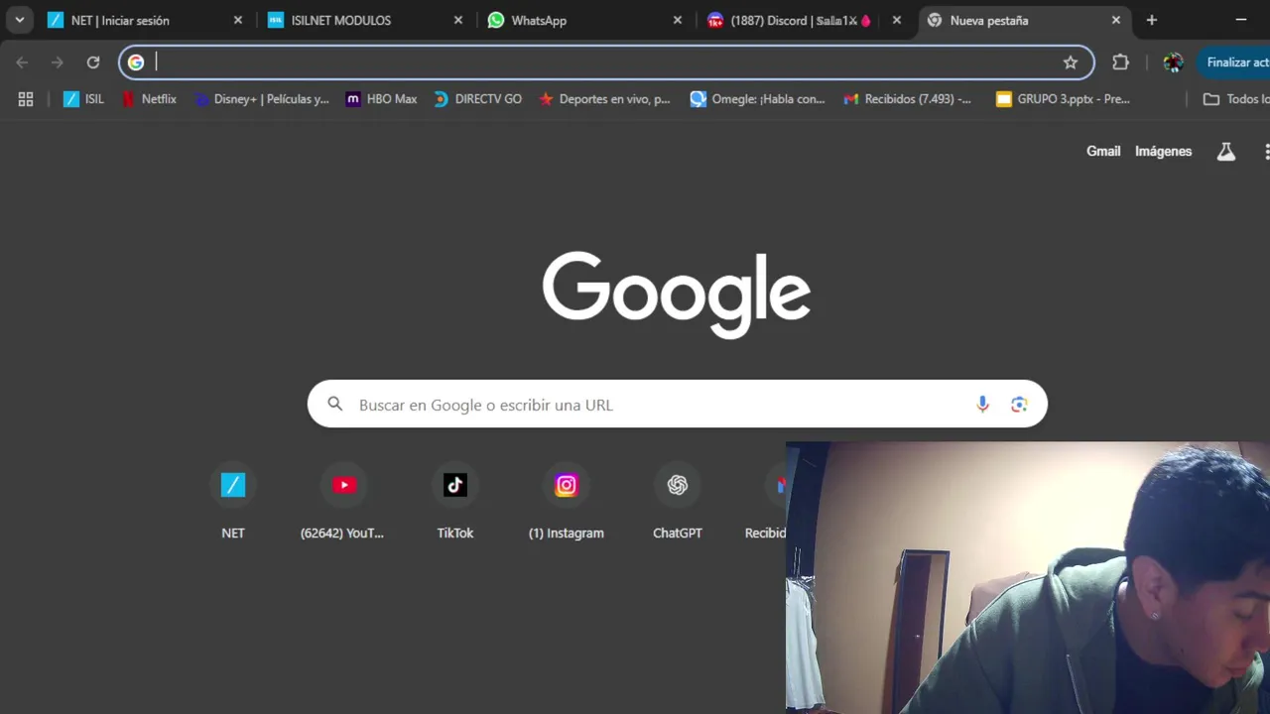Open the ChatGPT shortcut tile
The image size is (1270, 714).
tap(678, 501)
